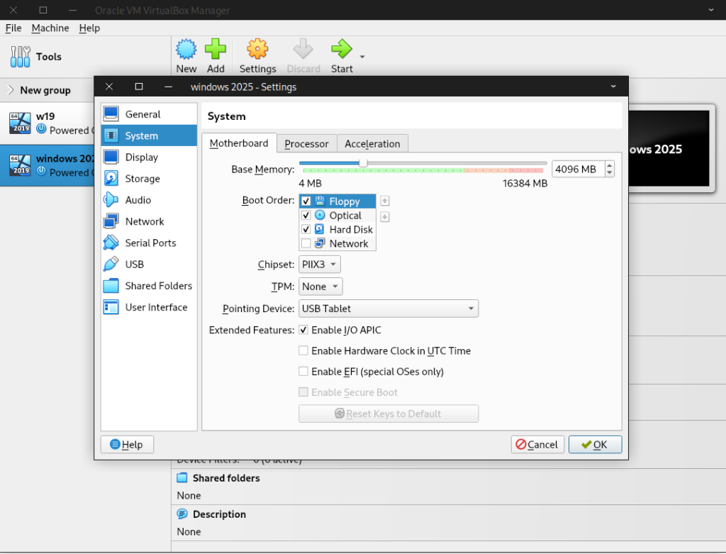Image resolution: width=726 pixels, height=554 pixels.
Task: Toggle the Hard Disk boot order checkbox
Action: (x=306, y=229)
